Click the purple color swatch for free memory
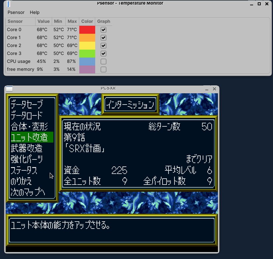The width and height of the screenshot is (273, 259). coord(87,69)
